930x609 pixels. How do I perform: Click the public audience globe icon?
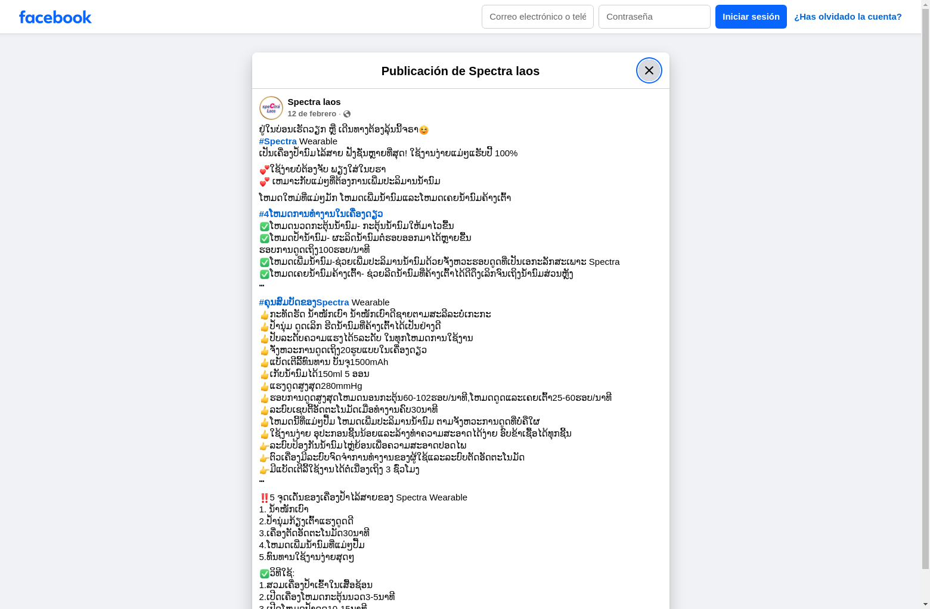pyautogui.click(x=347, y=114)
